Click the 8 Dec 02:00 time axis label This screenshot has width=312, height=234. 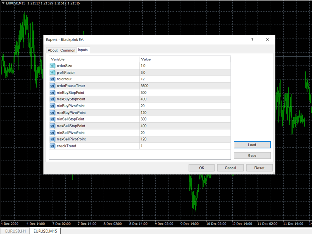pos(113,224)
